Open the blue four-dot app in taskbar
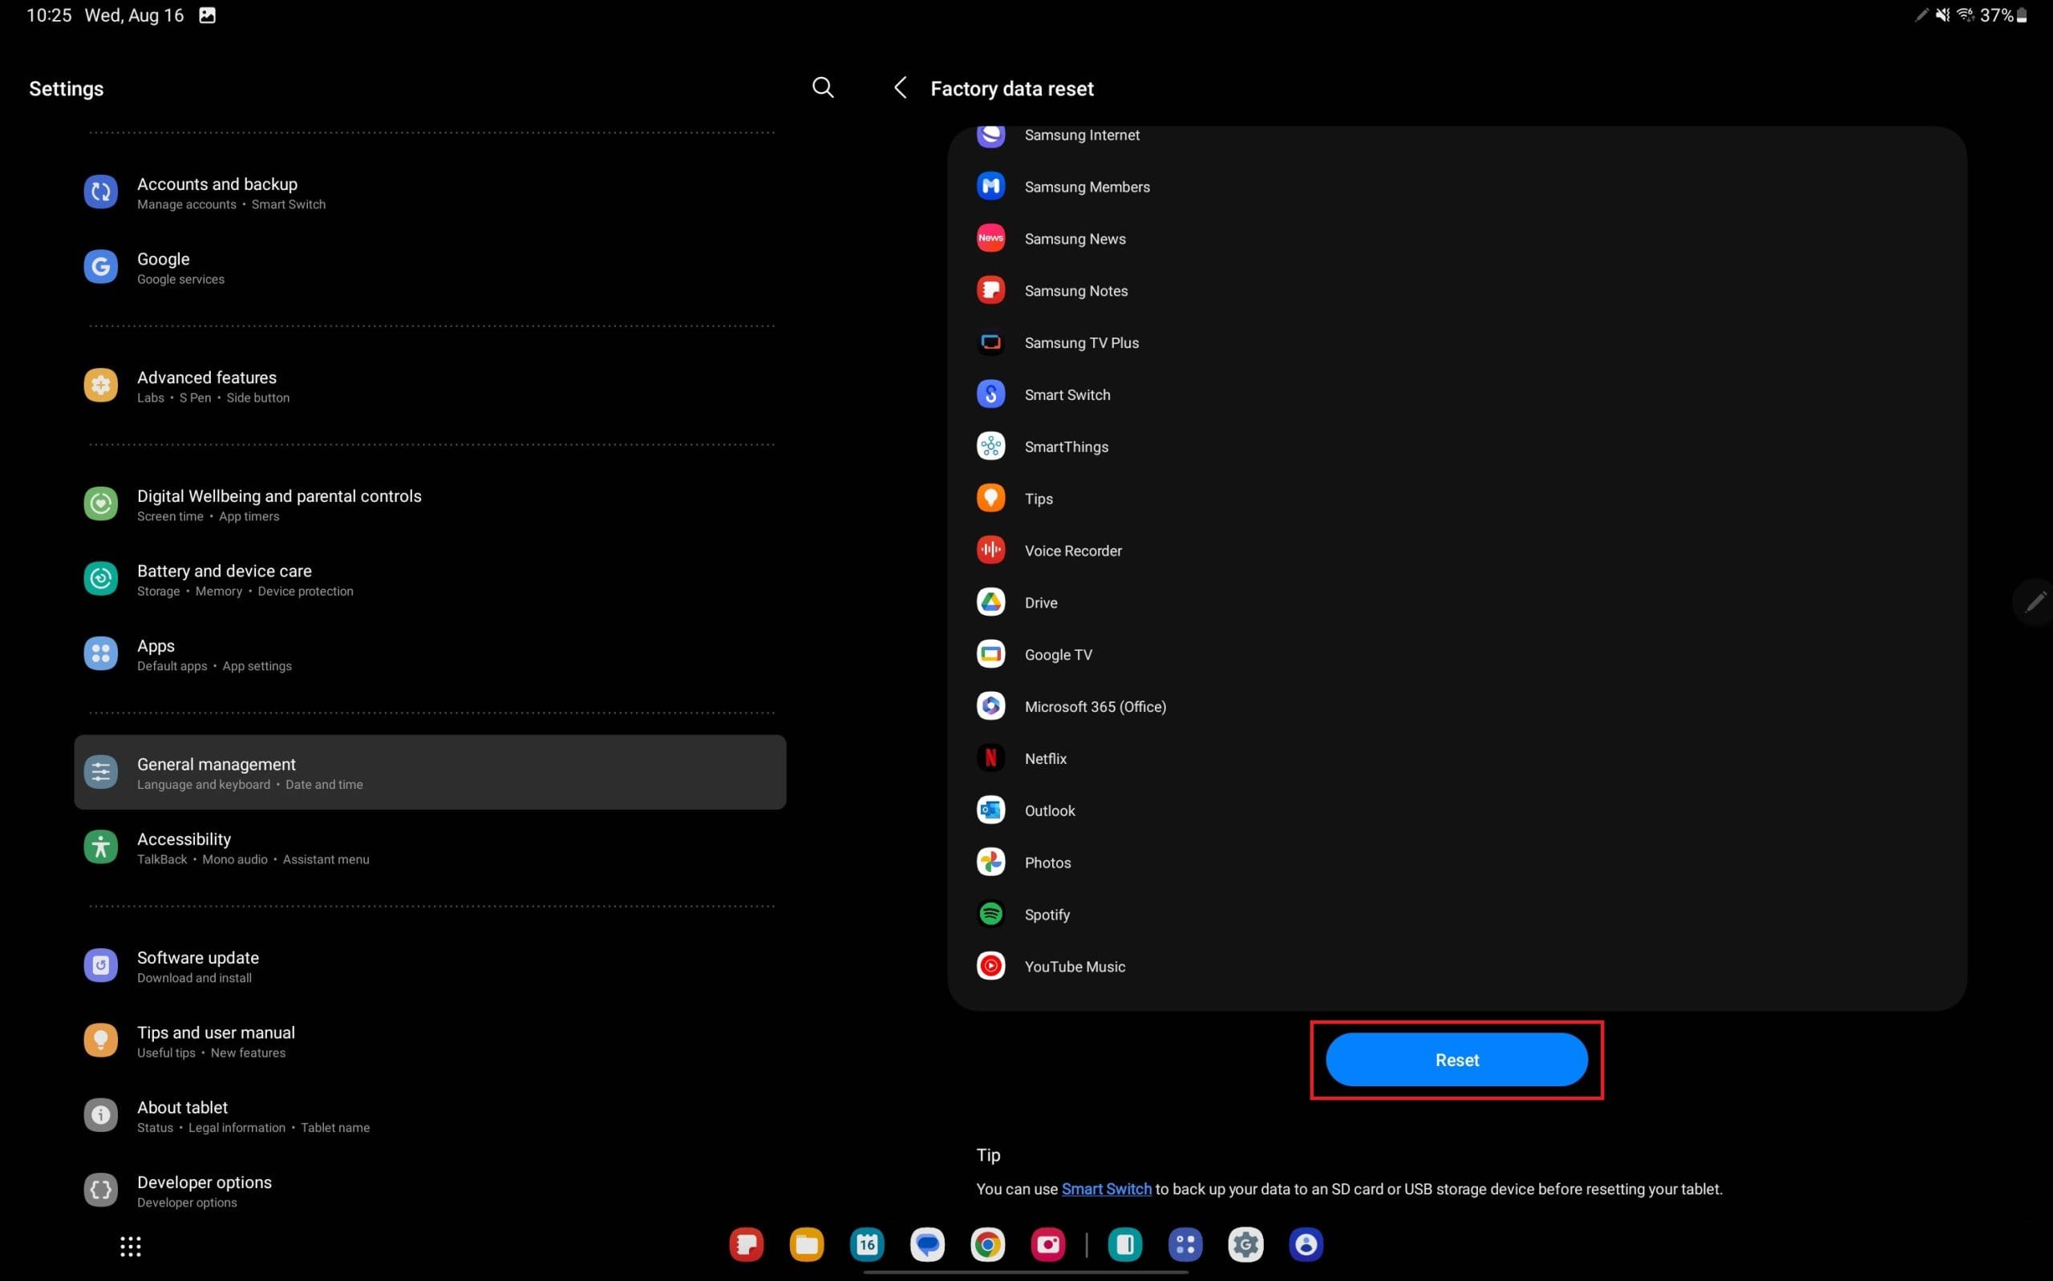The width and height of the screenshot is (2053, 1281). (1185, 1245)
